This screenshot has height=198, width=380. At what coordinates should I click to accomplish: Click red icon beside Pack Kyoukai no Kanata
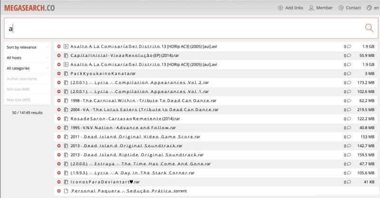click(x=59, y=74)
